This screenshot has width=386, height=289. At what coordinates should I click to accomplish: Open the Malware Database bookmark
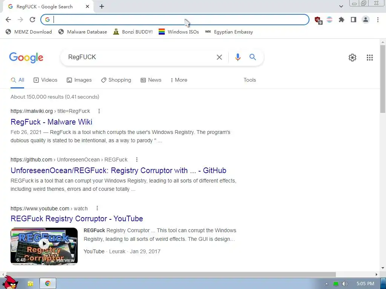83,32
